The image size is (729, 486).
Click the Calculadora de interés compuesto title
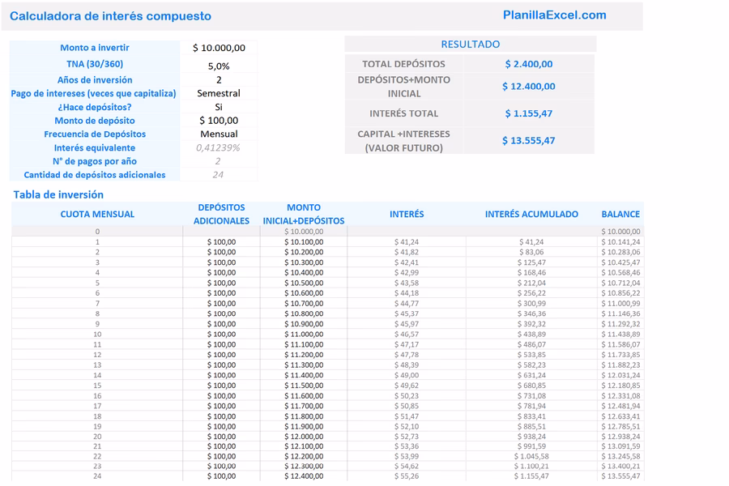110,16
